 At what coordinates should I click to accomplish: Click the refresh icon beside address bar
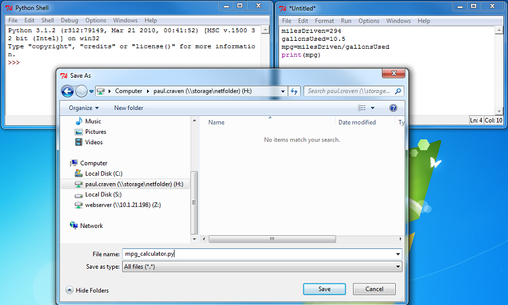tap(294, 91)
